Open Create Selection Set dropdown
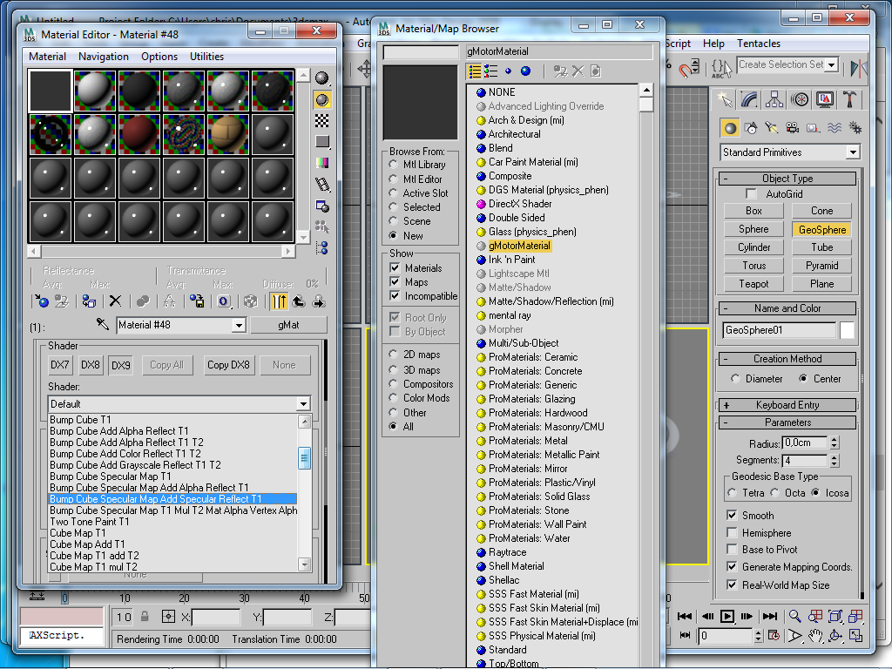The image size is (892, 669). tap(832, 64)
